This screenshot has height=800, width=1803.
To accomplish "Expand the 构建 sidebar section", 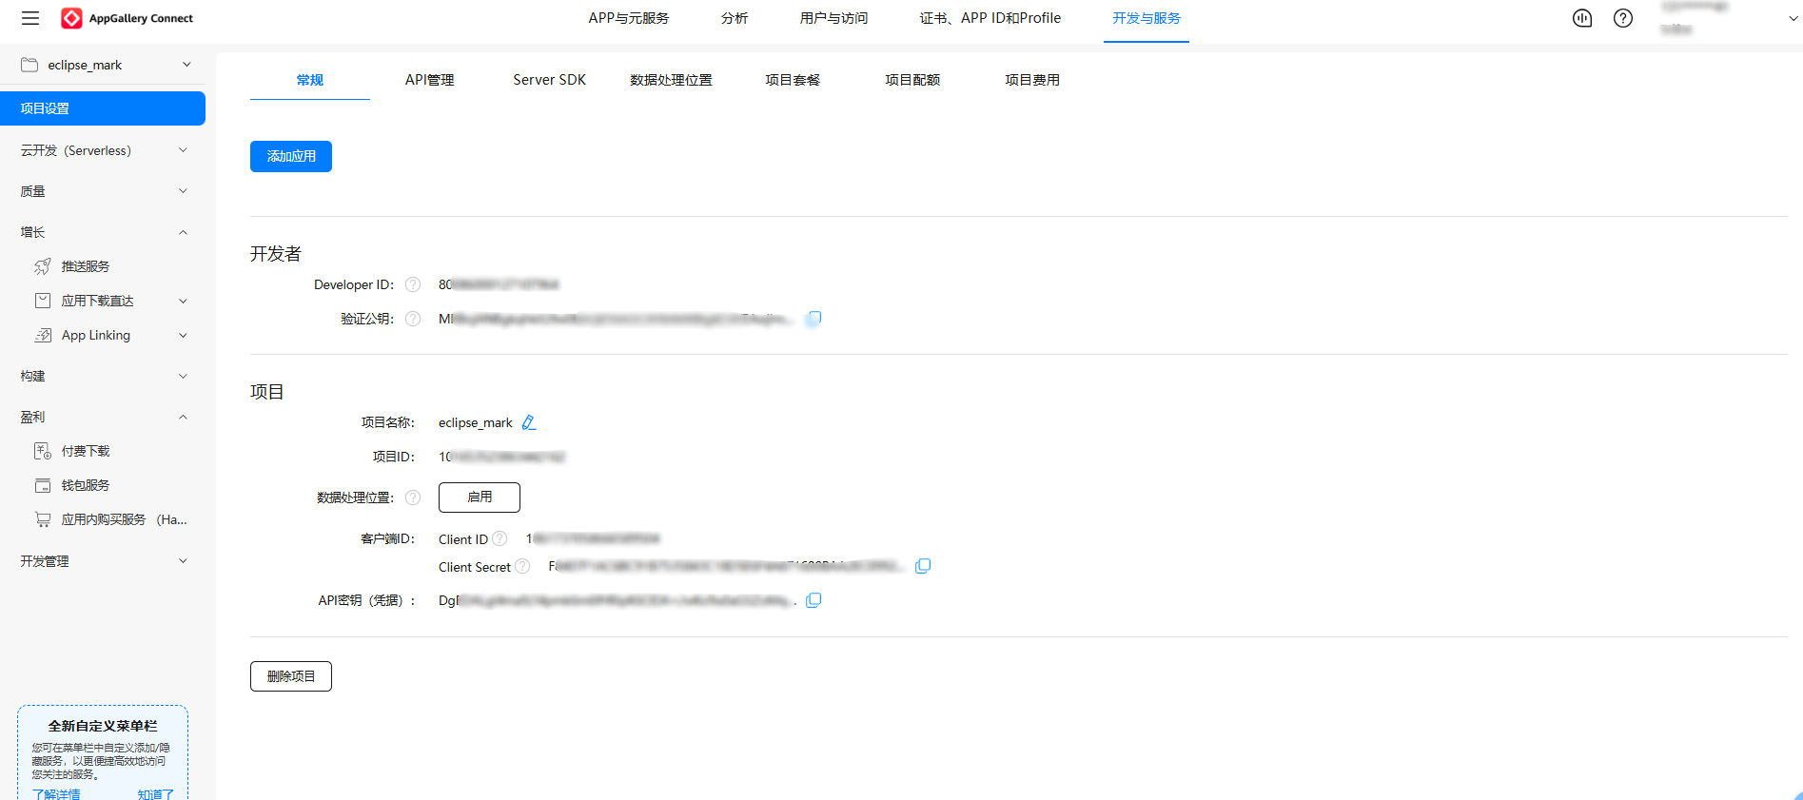I will pyautogui.click(x=183, y=376).
